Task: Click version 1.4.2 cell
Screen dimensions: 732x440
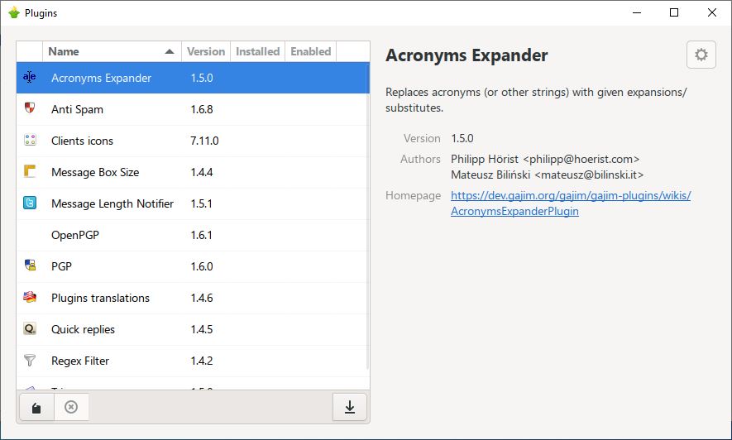Action: 202,361
